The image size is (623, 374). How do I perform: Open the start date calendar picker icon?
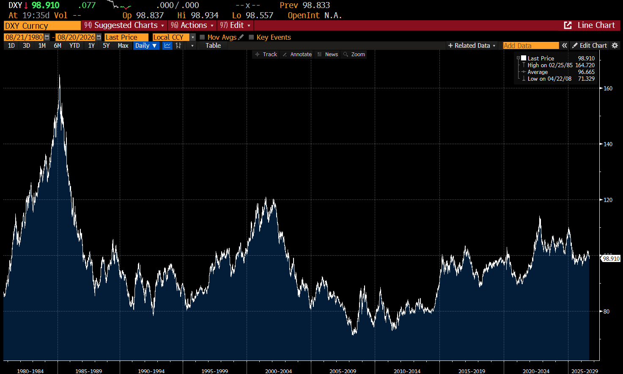click(47, 37)
